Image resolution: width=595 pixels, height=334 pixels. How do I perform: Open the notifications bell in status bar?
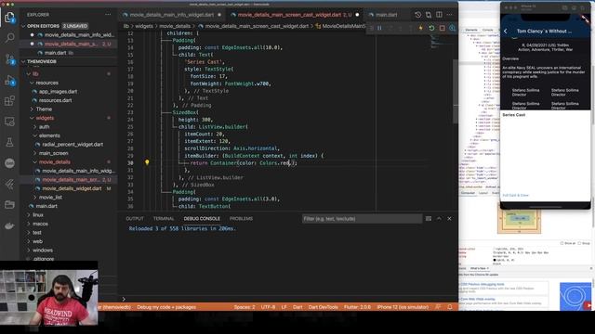pos(450,307)
